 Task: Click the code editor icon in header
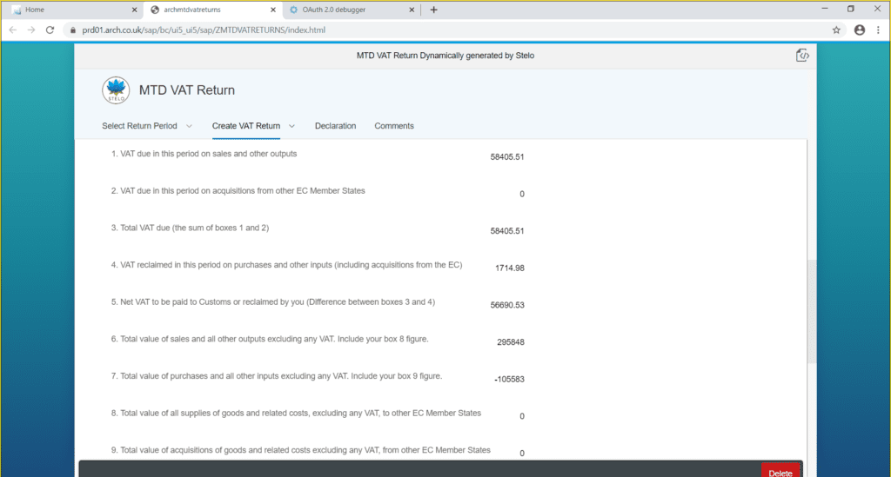(802, 56)
